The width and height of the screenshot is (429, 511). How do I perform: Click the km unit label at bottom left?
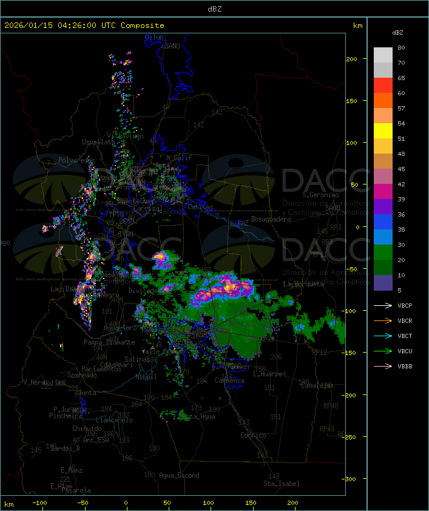pos(8,504)
